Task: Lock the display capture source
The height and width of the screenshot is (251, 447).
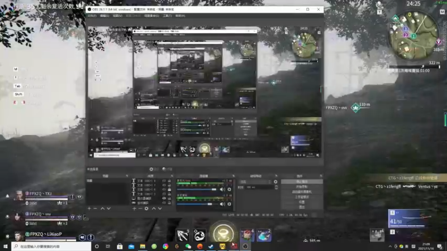Action: tap(169, 199)
